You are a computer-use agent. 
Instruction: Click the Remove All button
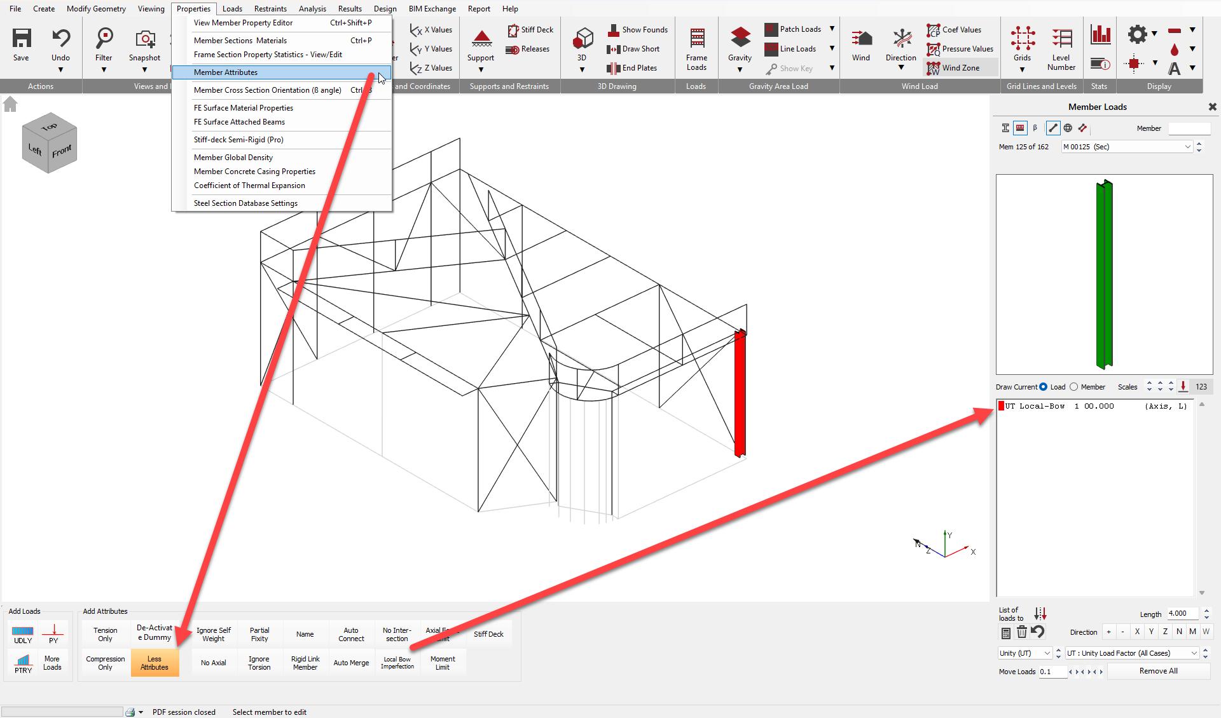tap(1158, 671)
